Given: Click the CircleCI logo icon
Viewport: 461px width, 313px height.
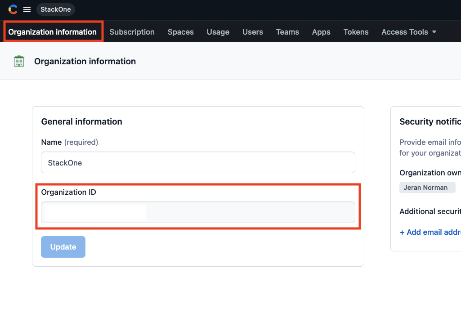Looking at the screenshot, I should click(13, 9).
